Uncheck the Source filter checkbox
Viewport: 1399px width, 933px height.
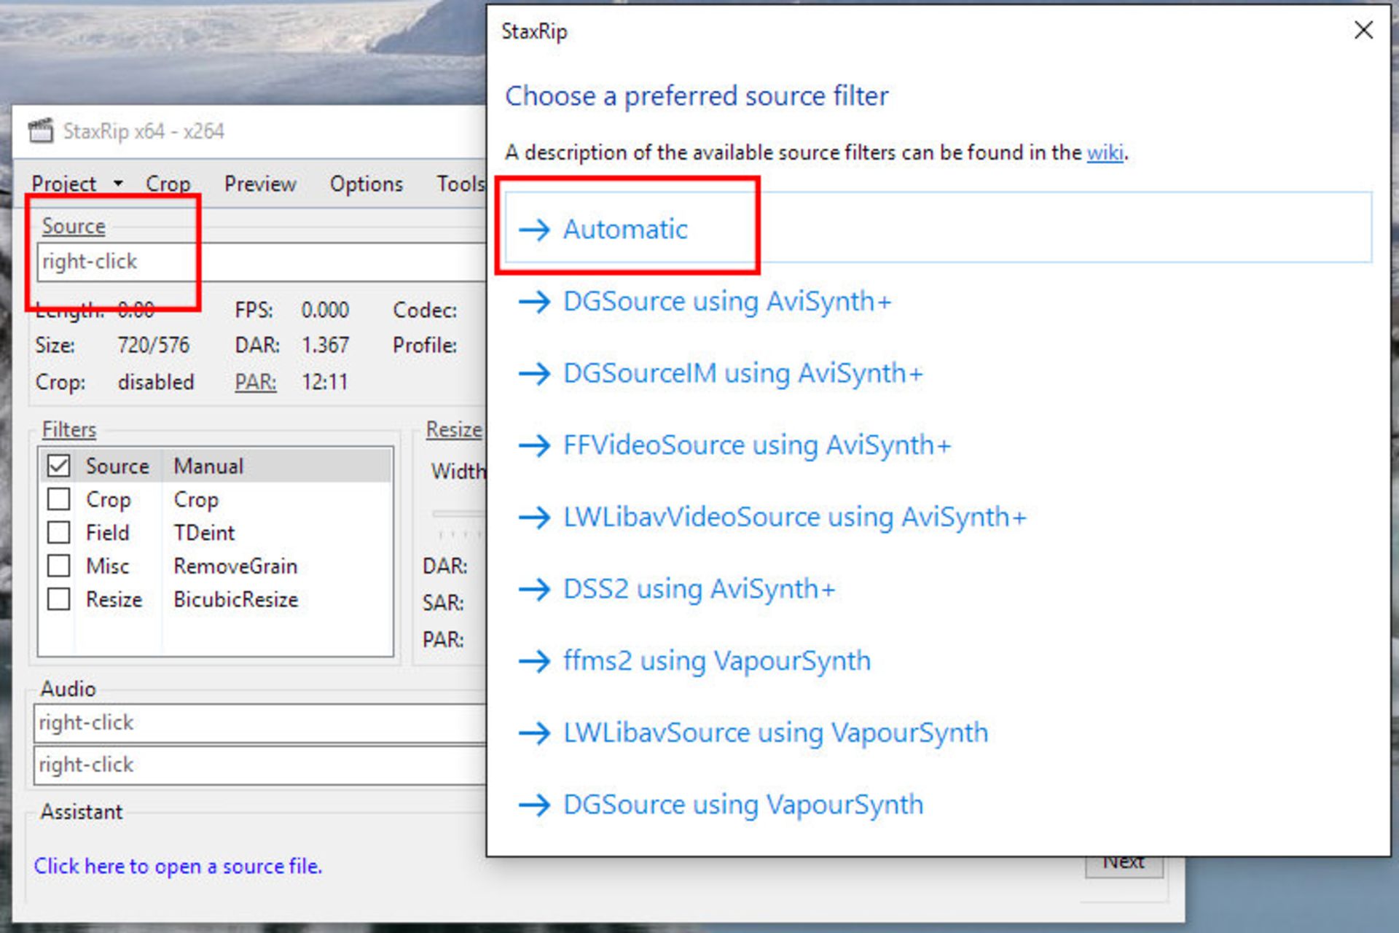pyautogui.click(x=58, y=466)
